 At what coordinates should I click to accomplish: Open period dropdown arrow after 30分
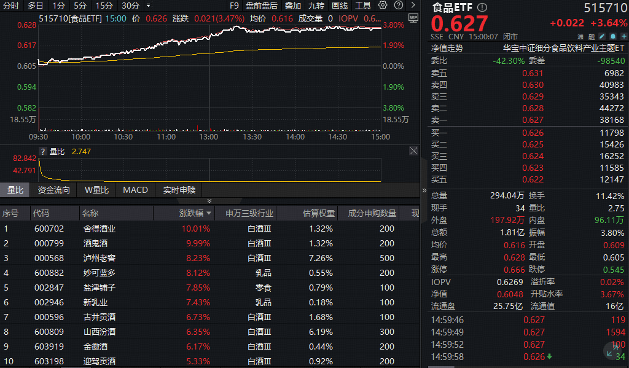(x=148, y=6)
